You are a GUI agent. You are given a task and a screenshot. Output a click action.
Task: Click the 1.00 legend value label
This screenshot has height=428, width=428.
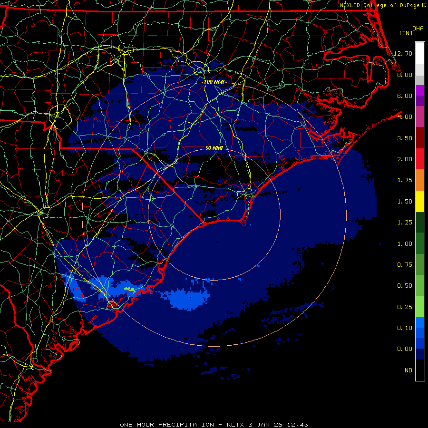point(405,244)
